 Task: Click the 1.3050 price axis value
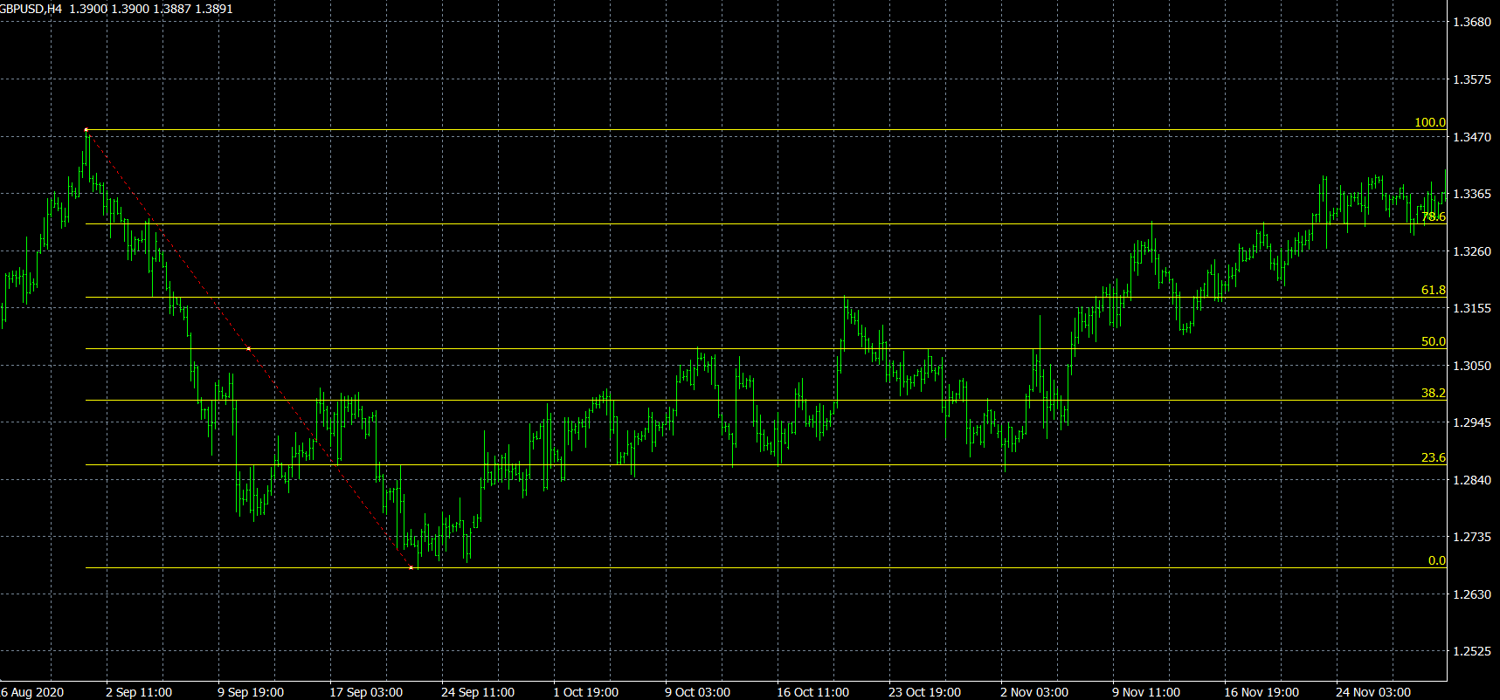click(1471, 366)
